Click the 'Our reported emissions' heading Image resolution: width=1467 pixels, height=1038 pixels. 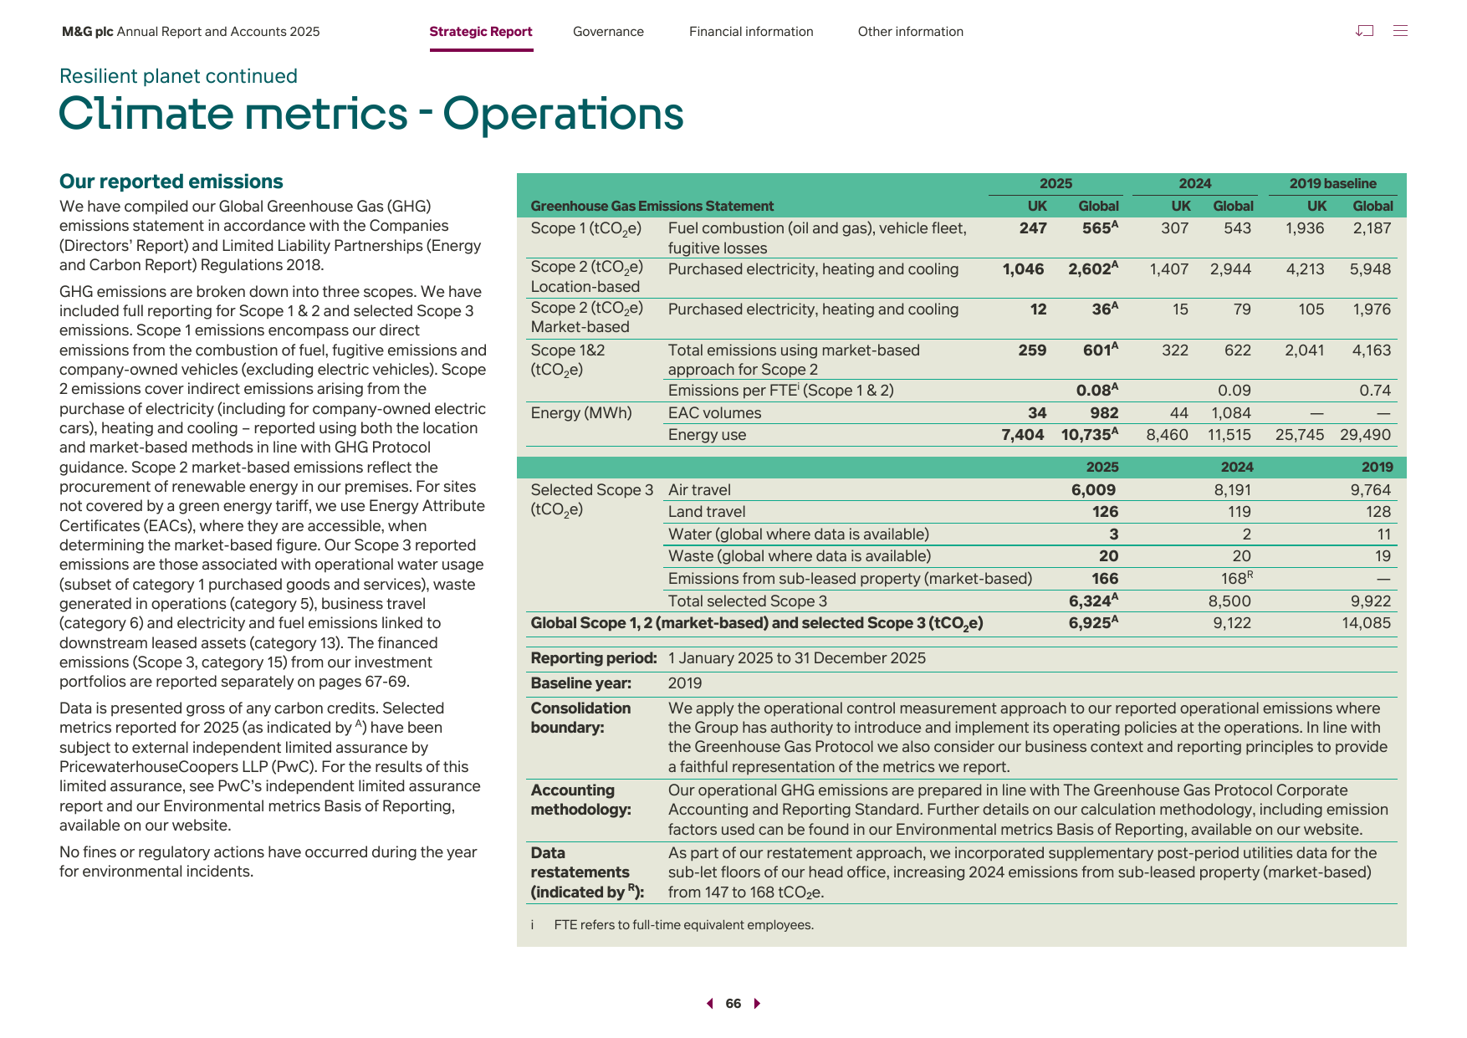click(171, 182)
